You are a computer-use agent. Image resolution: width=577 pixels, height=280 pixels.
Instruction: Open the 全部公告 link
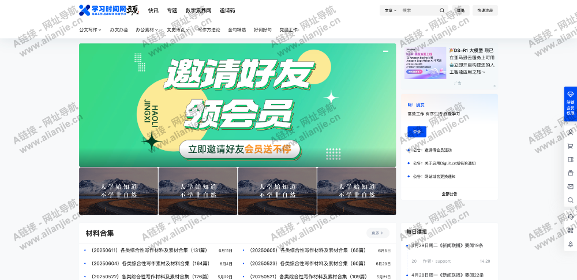coord(449,194)
